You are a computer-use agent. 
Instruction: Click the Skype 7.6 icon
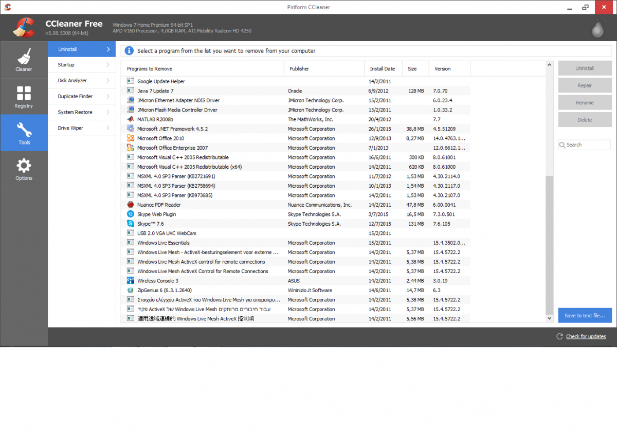tap(131, 224)
